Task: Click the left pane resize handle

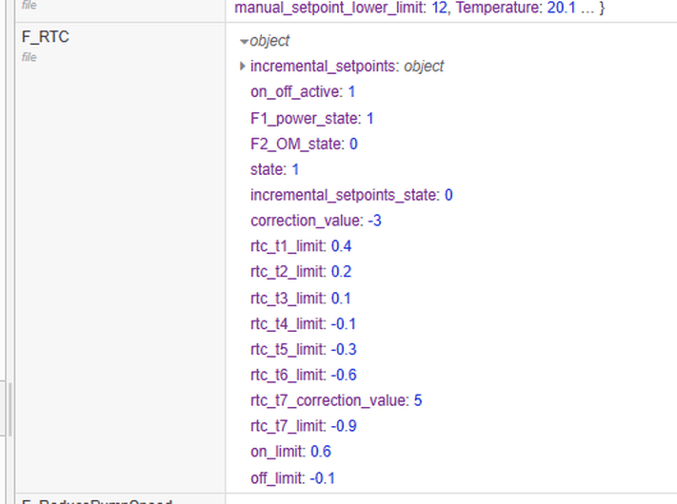Action: tap(11, 409)
